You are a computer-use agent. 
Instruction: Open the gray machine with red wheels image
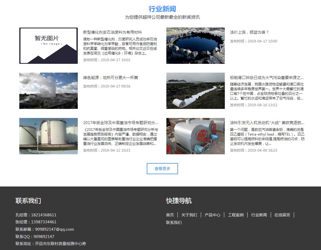(x=195, y=136)
